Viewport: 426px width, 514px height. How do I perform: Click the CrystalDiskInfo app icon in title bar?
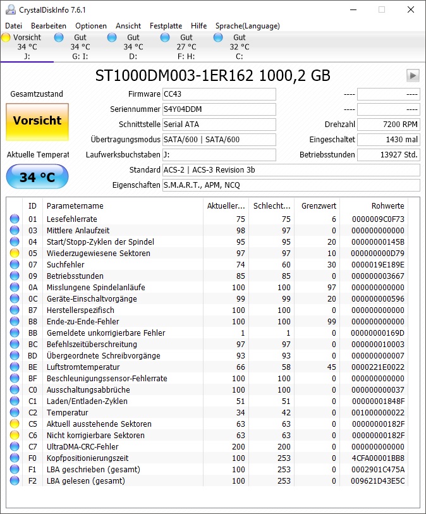(11, 10)
